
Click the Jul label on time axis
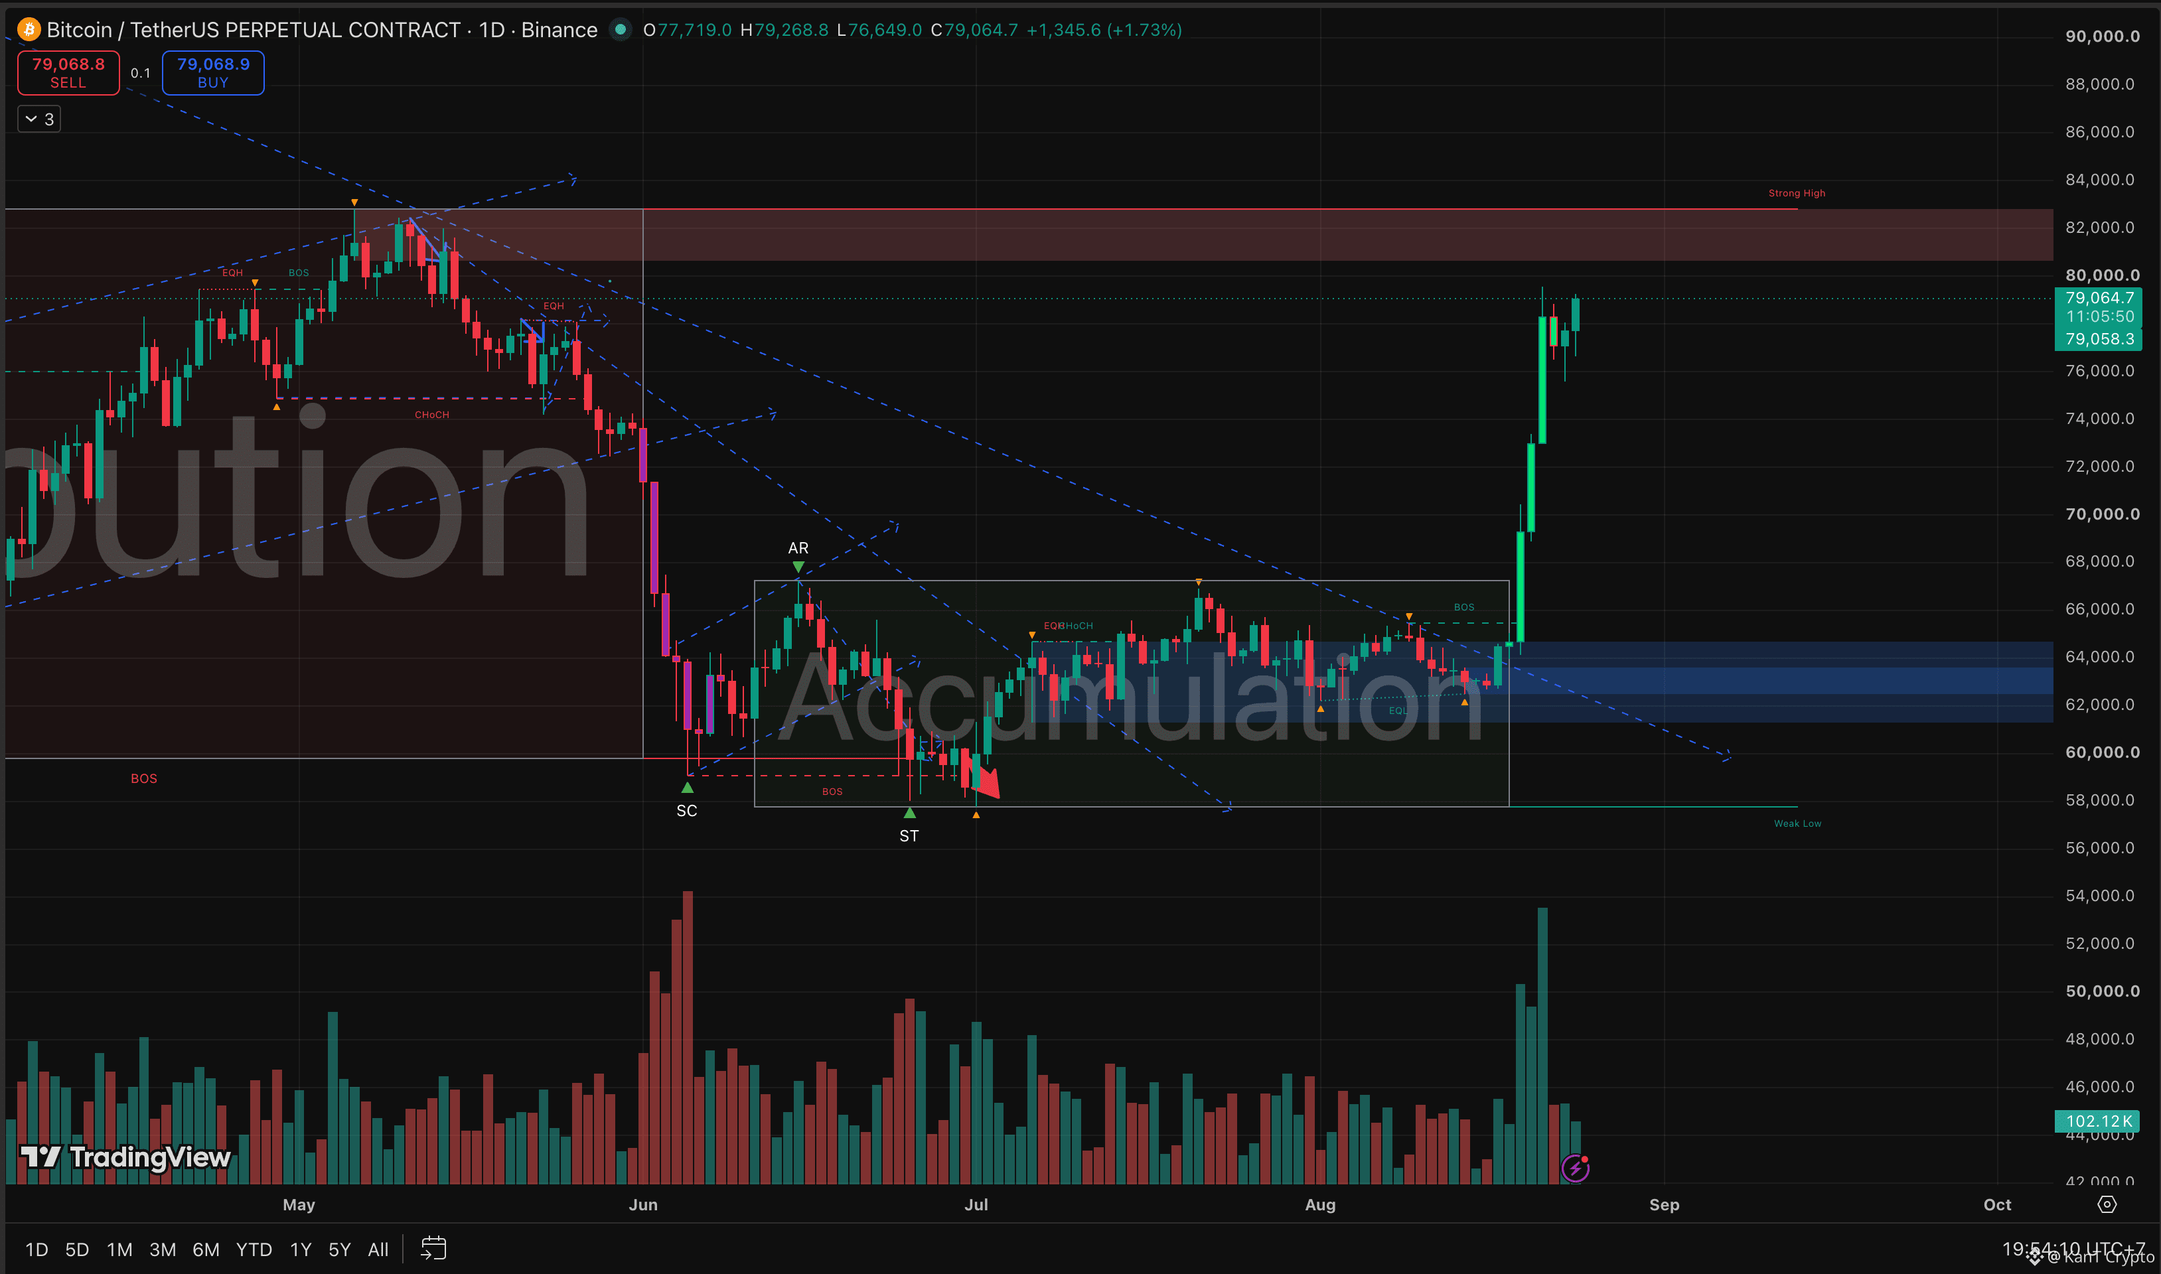point(976,1204)
